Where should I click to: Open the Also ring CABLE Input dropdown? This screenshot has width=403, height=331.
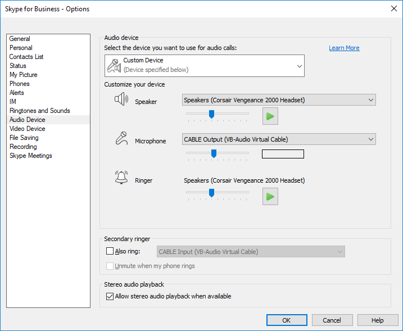251,252
